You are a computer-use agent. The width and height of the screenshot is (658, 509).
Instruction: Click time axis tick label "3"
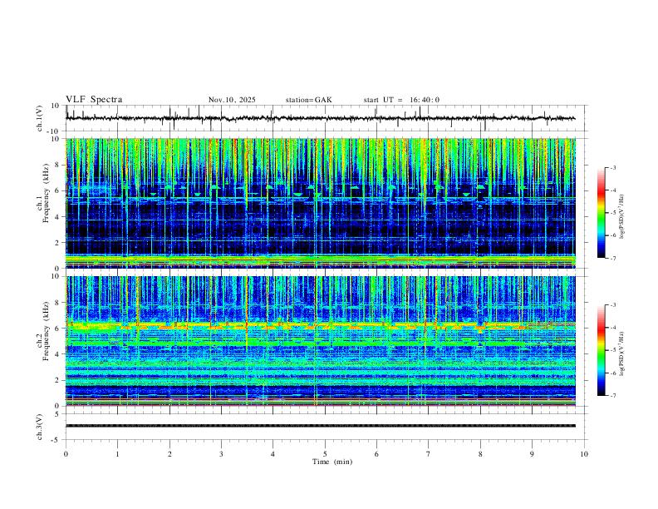[x=221, y=454]
